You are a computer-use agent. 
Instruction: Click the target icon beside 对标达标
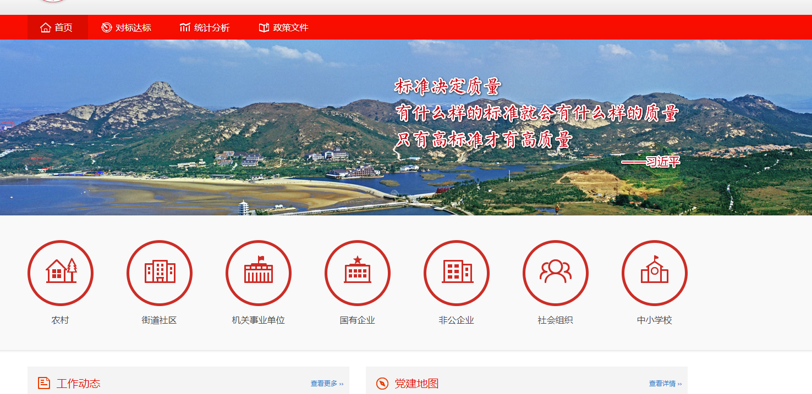point(107,27)
